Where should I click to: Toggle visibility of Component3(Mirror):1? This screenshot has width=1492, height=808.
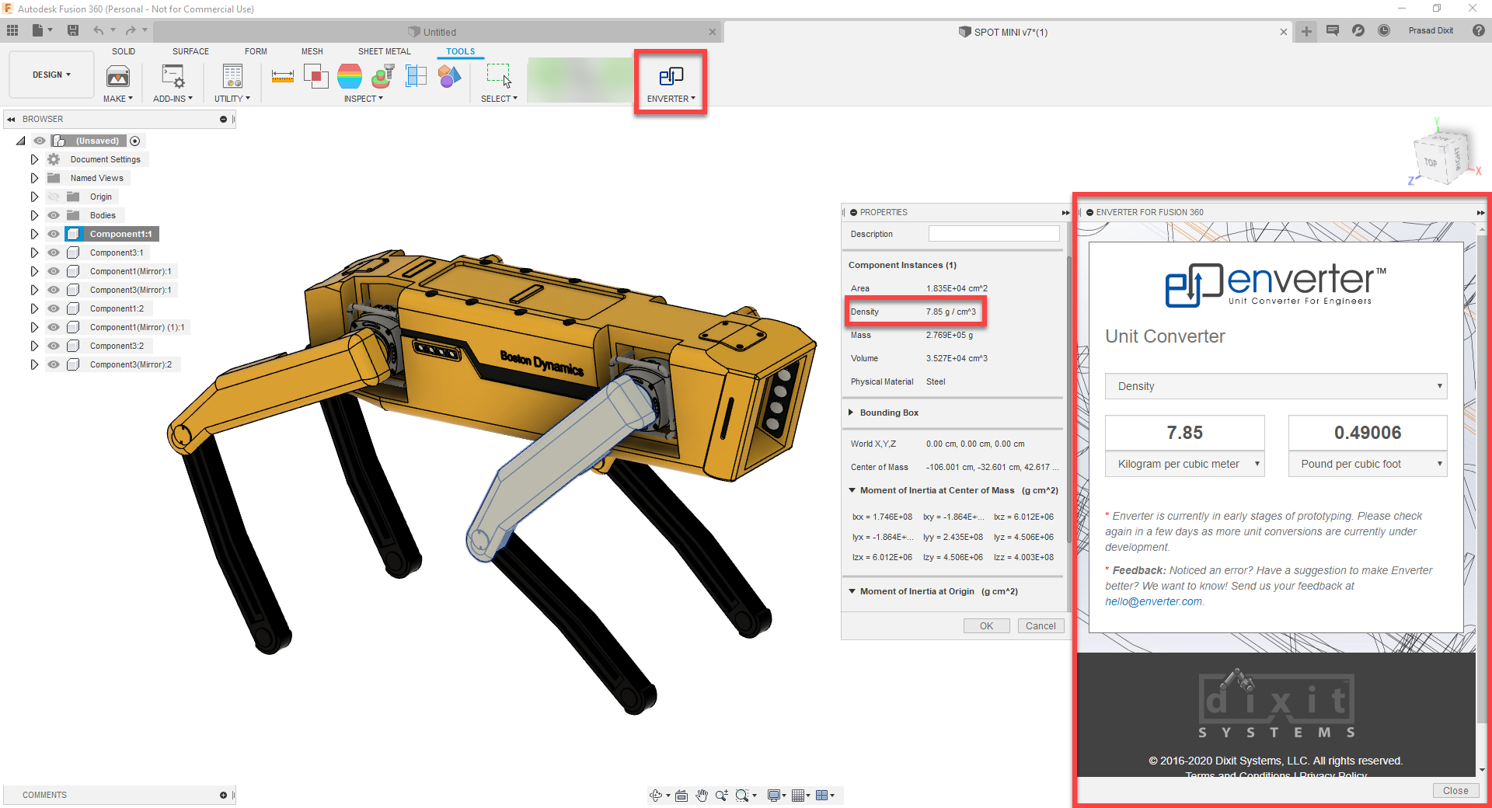54,290
